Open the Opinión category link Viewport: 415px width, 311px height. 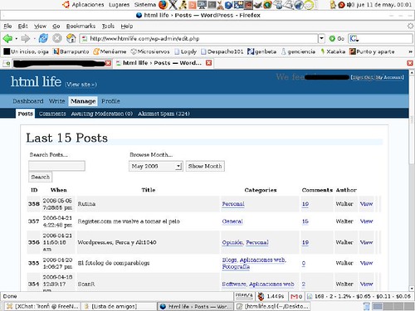(x=232, y=242)
